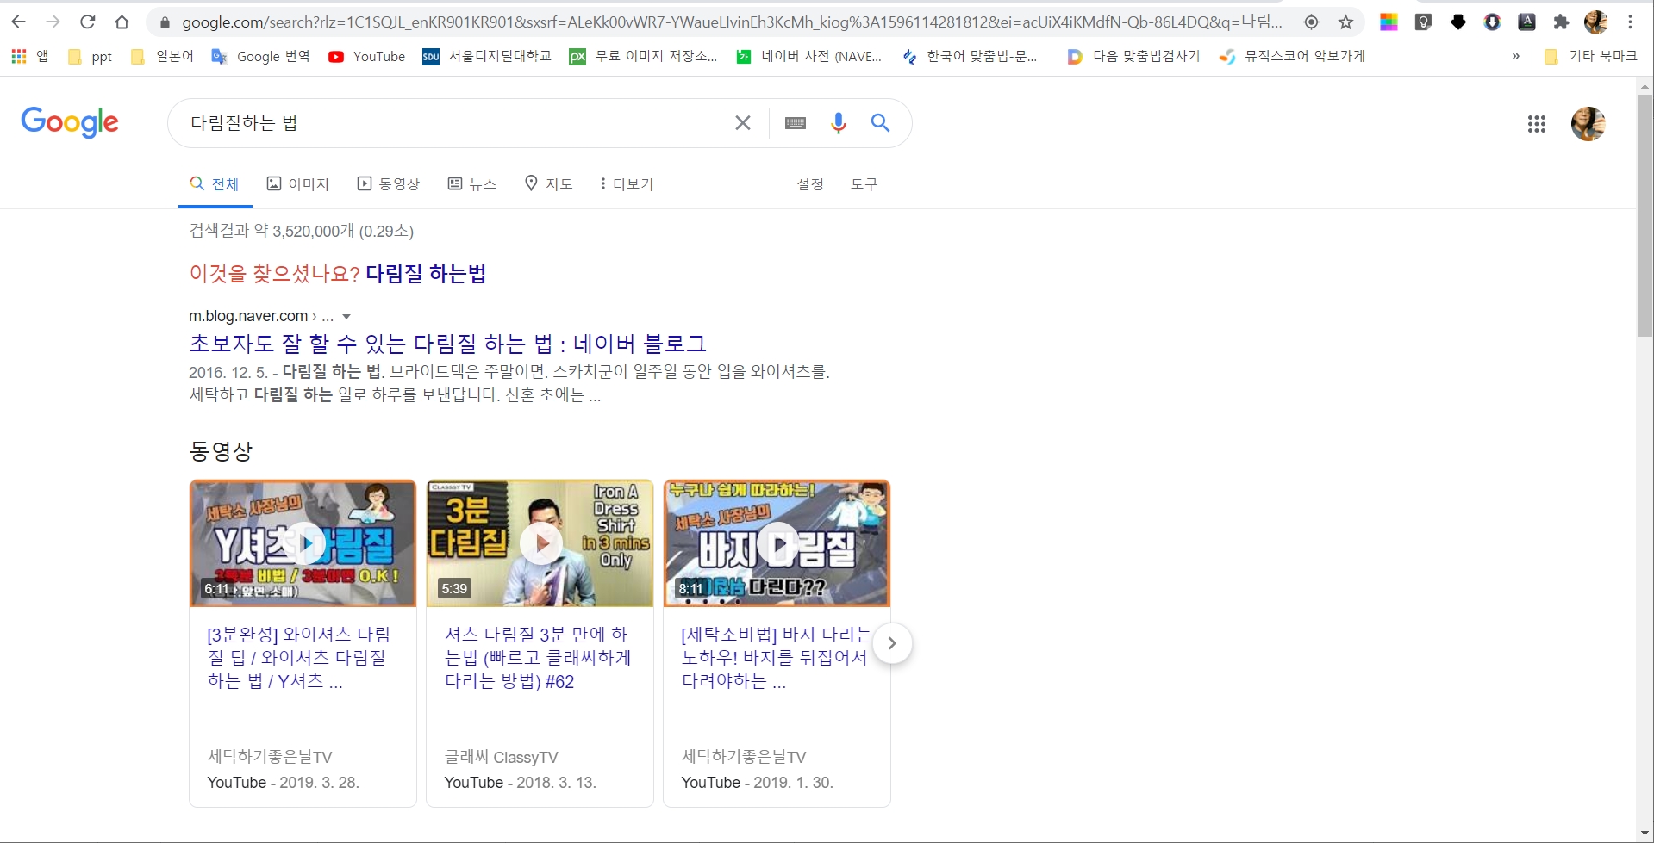Click the address bar URL
This screenshot has width=1654, height=843.
(x=732, y=22)
